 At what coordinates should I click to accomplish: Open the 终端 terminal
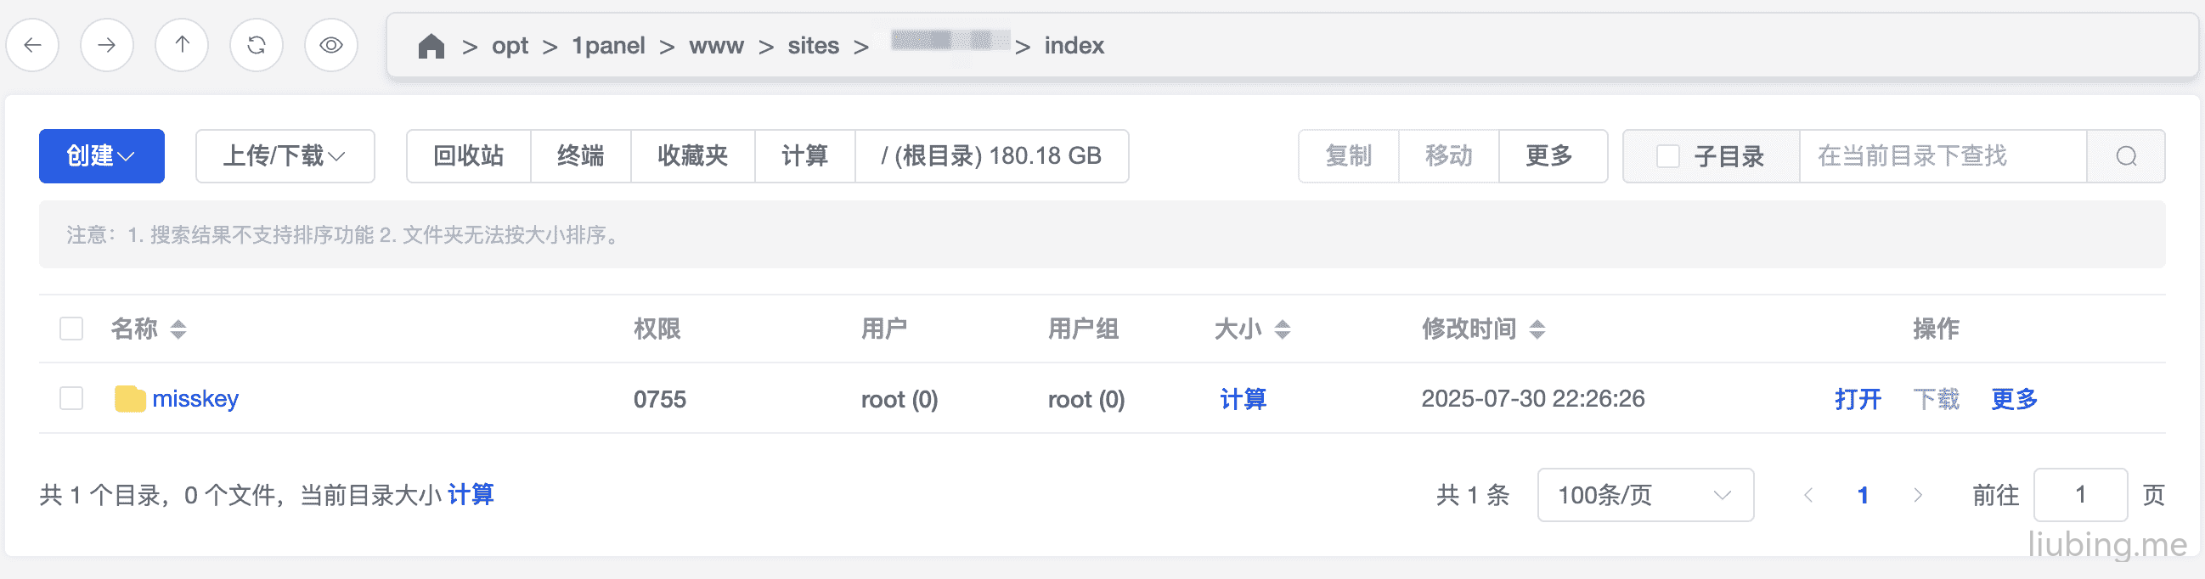click(581, 156)
